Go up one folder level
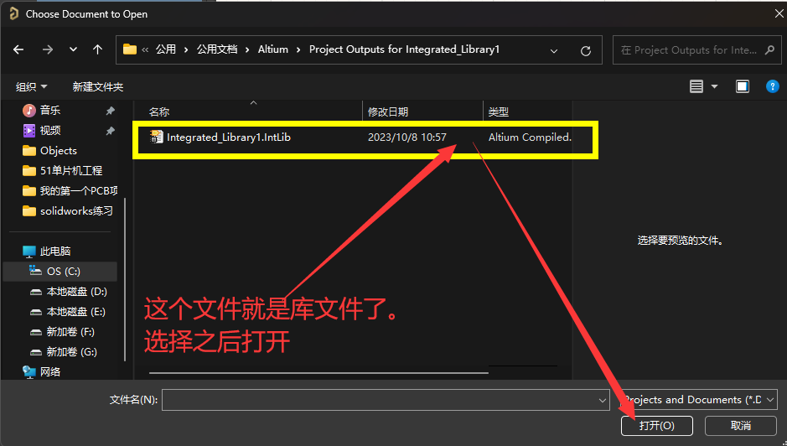 (x=97, y=49)
